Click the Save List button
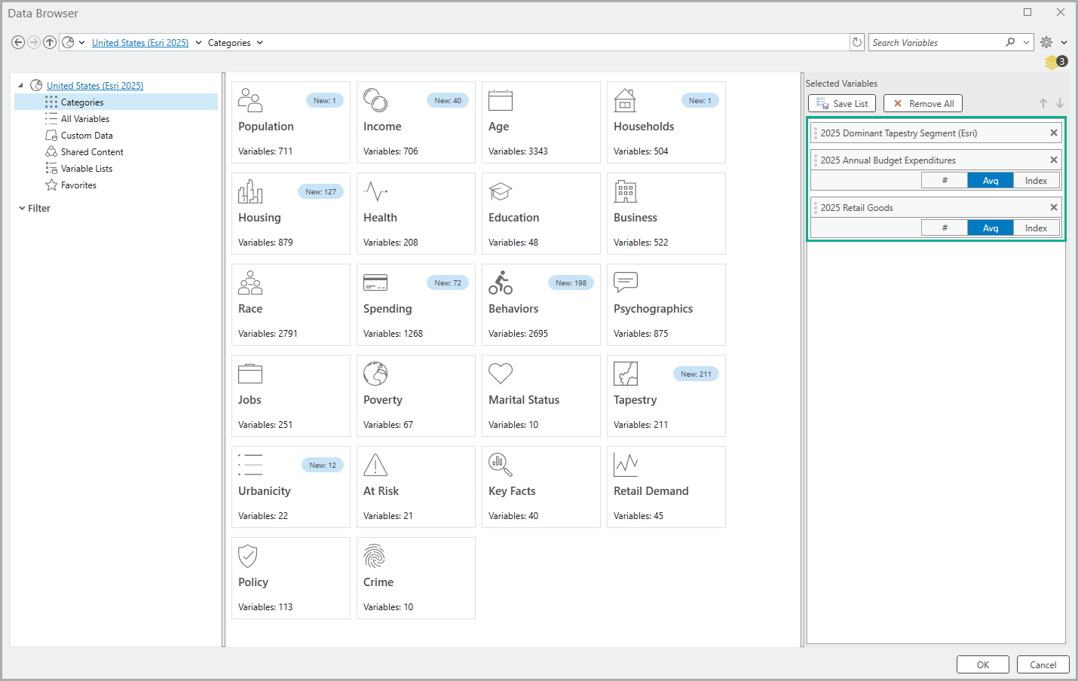1078x681 pixels. (841, 102)
